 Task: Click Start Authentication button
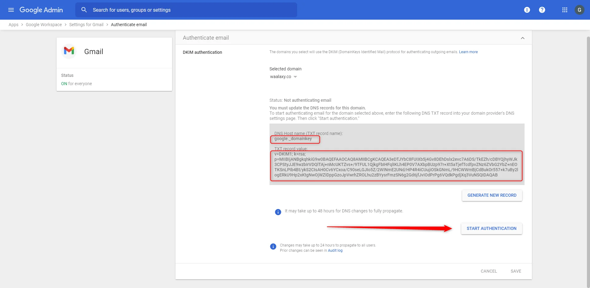(x=491, y=228)
